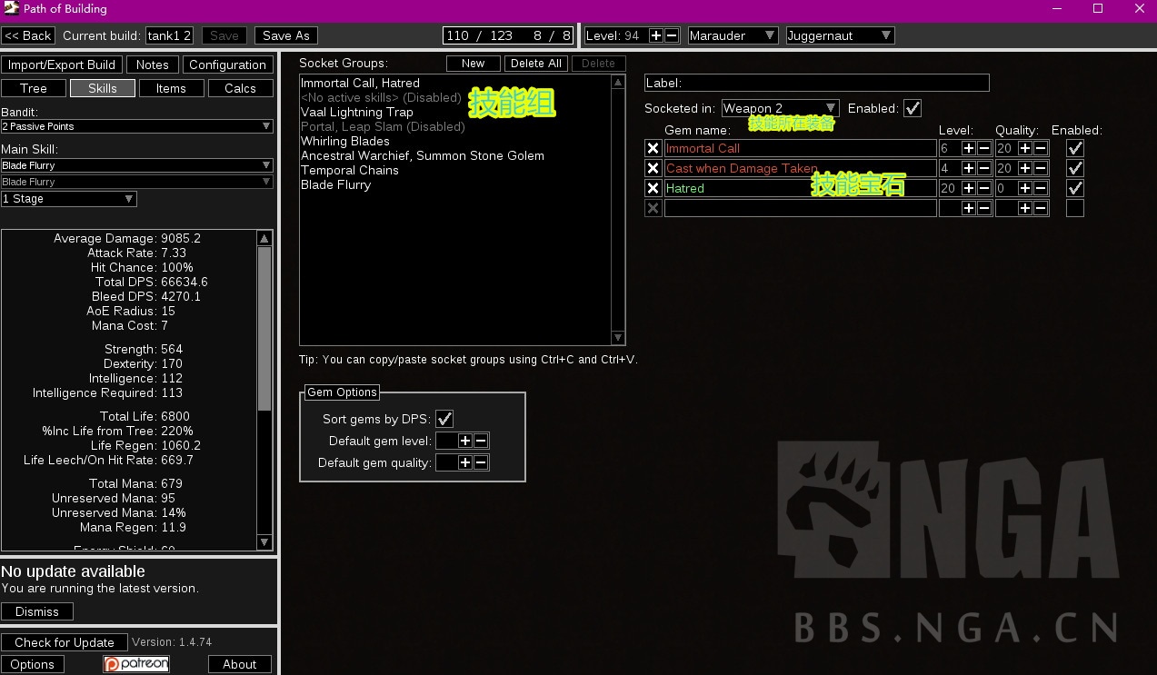Decrease Hatred gem quality with minus

click(x=1041, y=188)
